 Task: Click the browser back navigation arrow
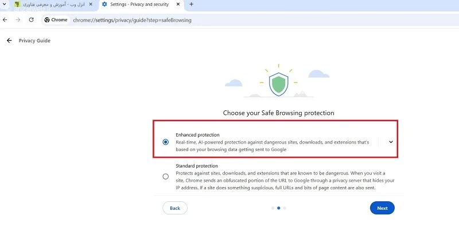tap(5, 20)
